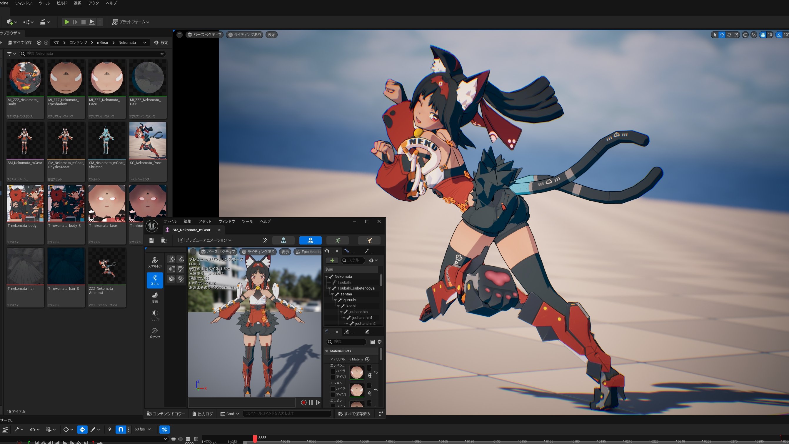Add a material slot with the plus circle
789x444 pixels.
point(367,359)
